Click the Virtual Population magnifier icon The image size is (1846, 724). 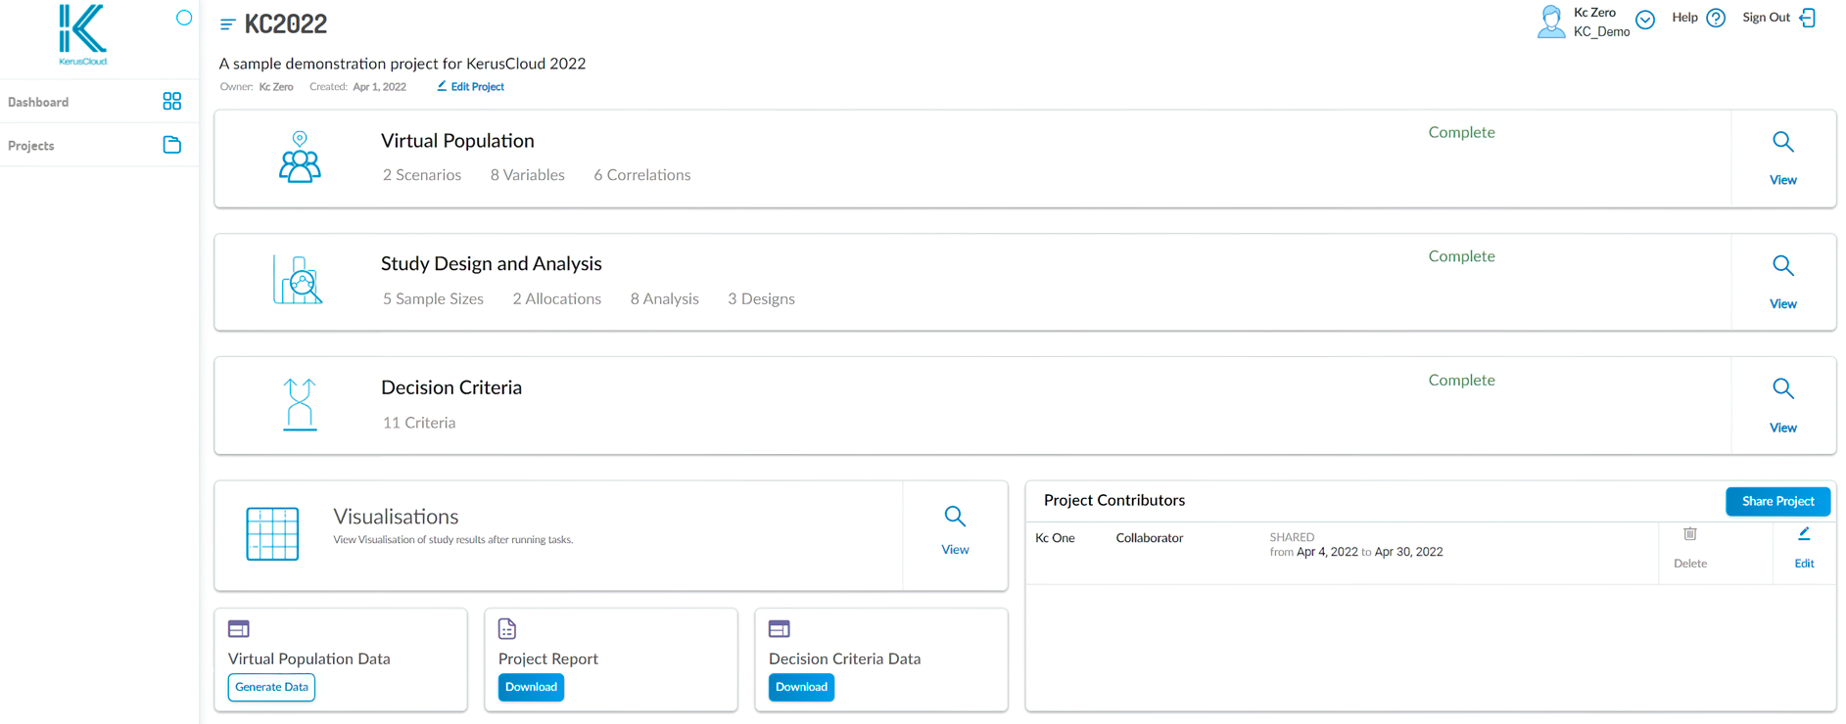point(1783,142)
